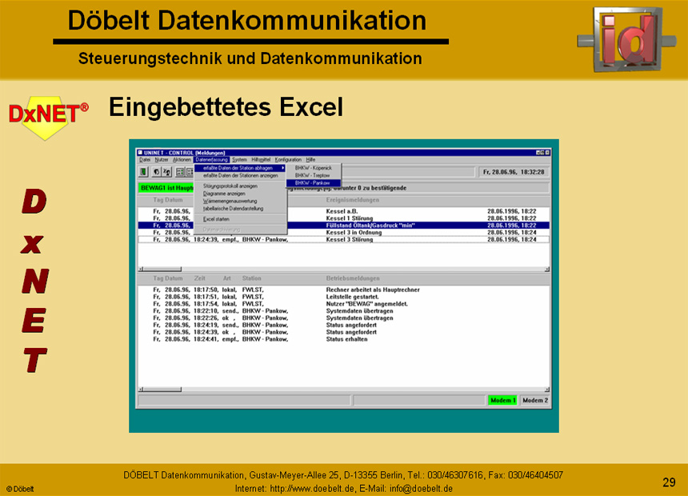Click the Modem 2 indicator
The width and height of the screenshot is (688, 496).
point(535,400)
